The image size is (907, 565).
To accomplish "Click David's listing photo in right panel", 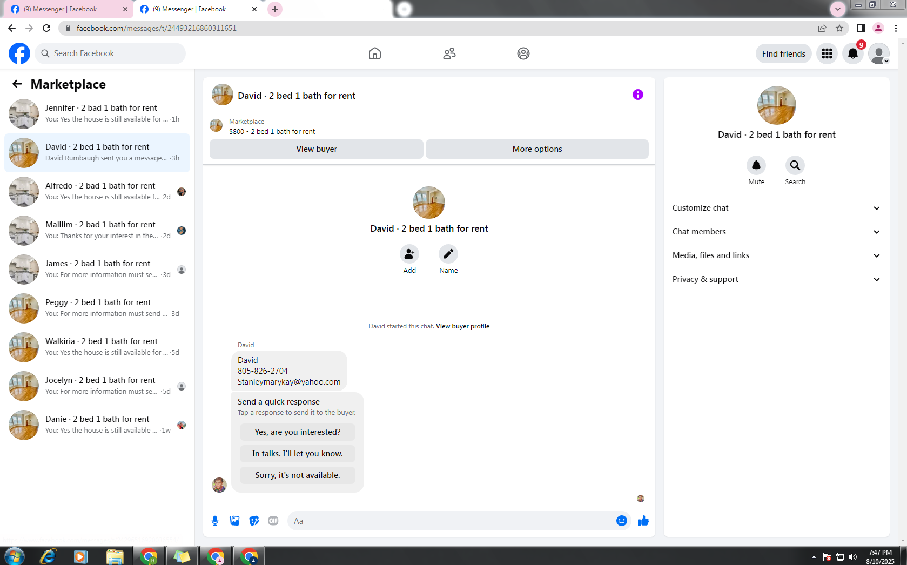I will pos(776,105).
